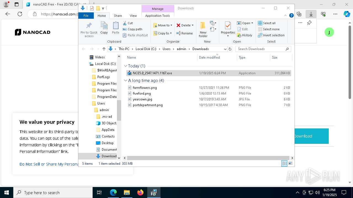353x198 pixels.
Task: Click the Paste ribbon icon
Action: click(x=116, y=28)
